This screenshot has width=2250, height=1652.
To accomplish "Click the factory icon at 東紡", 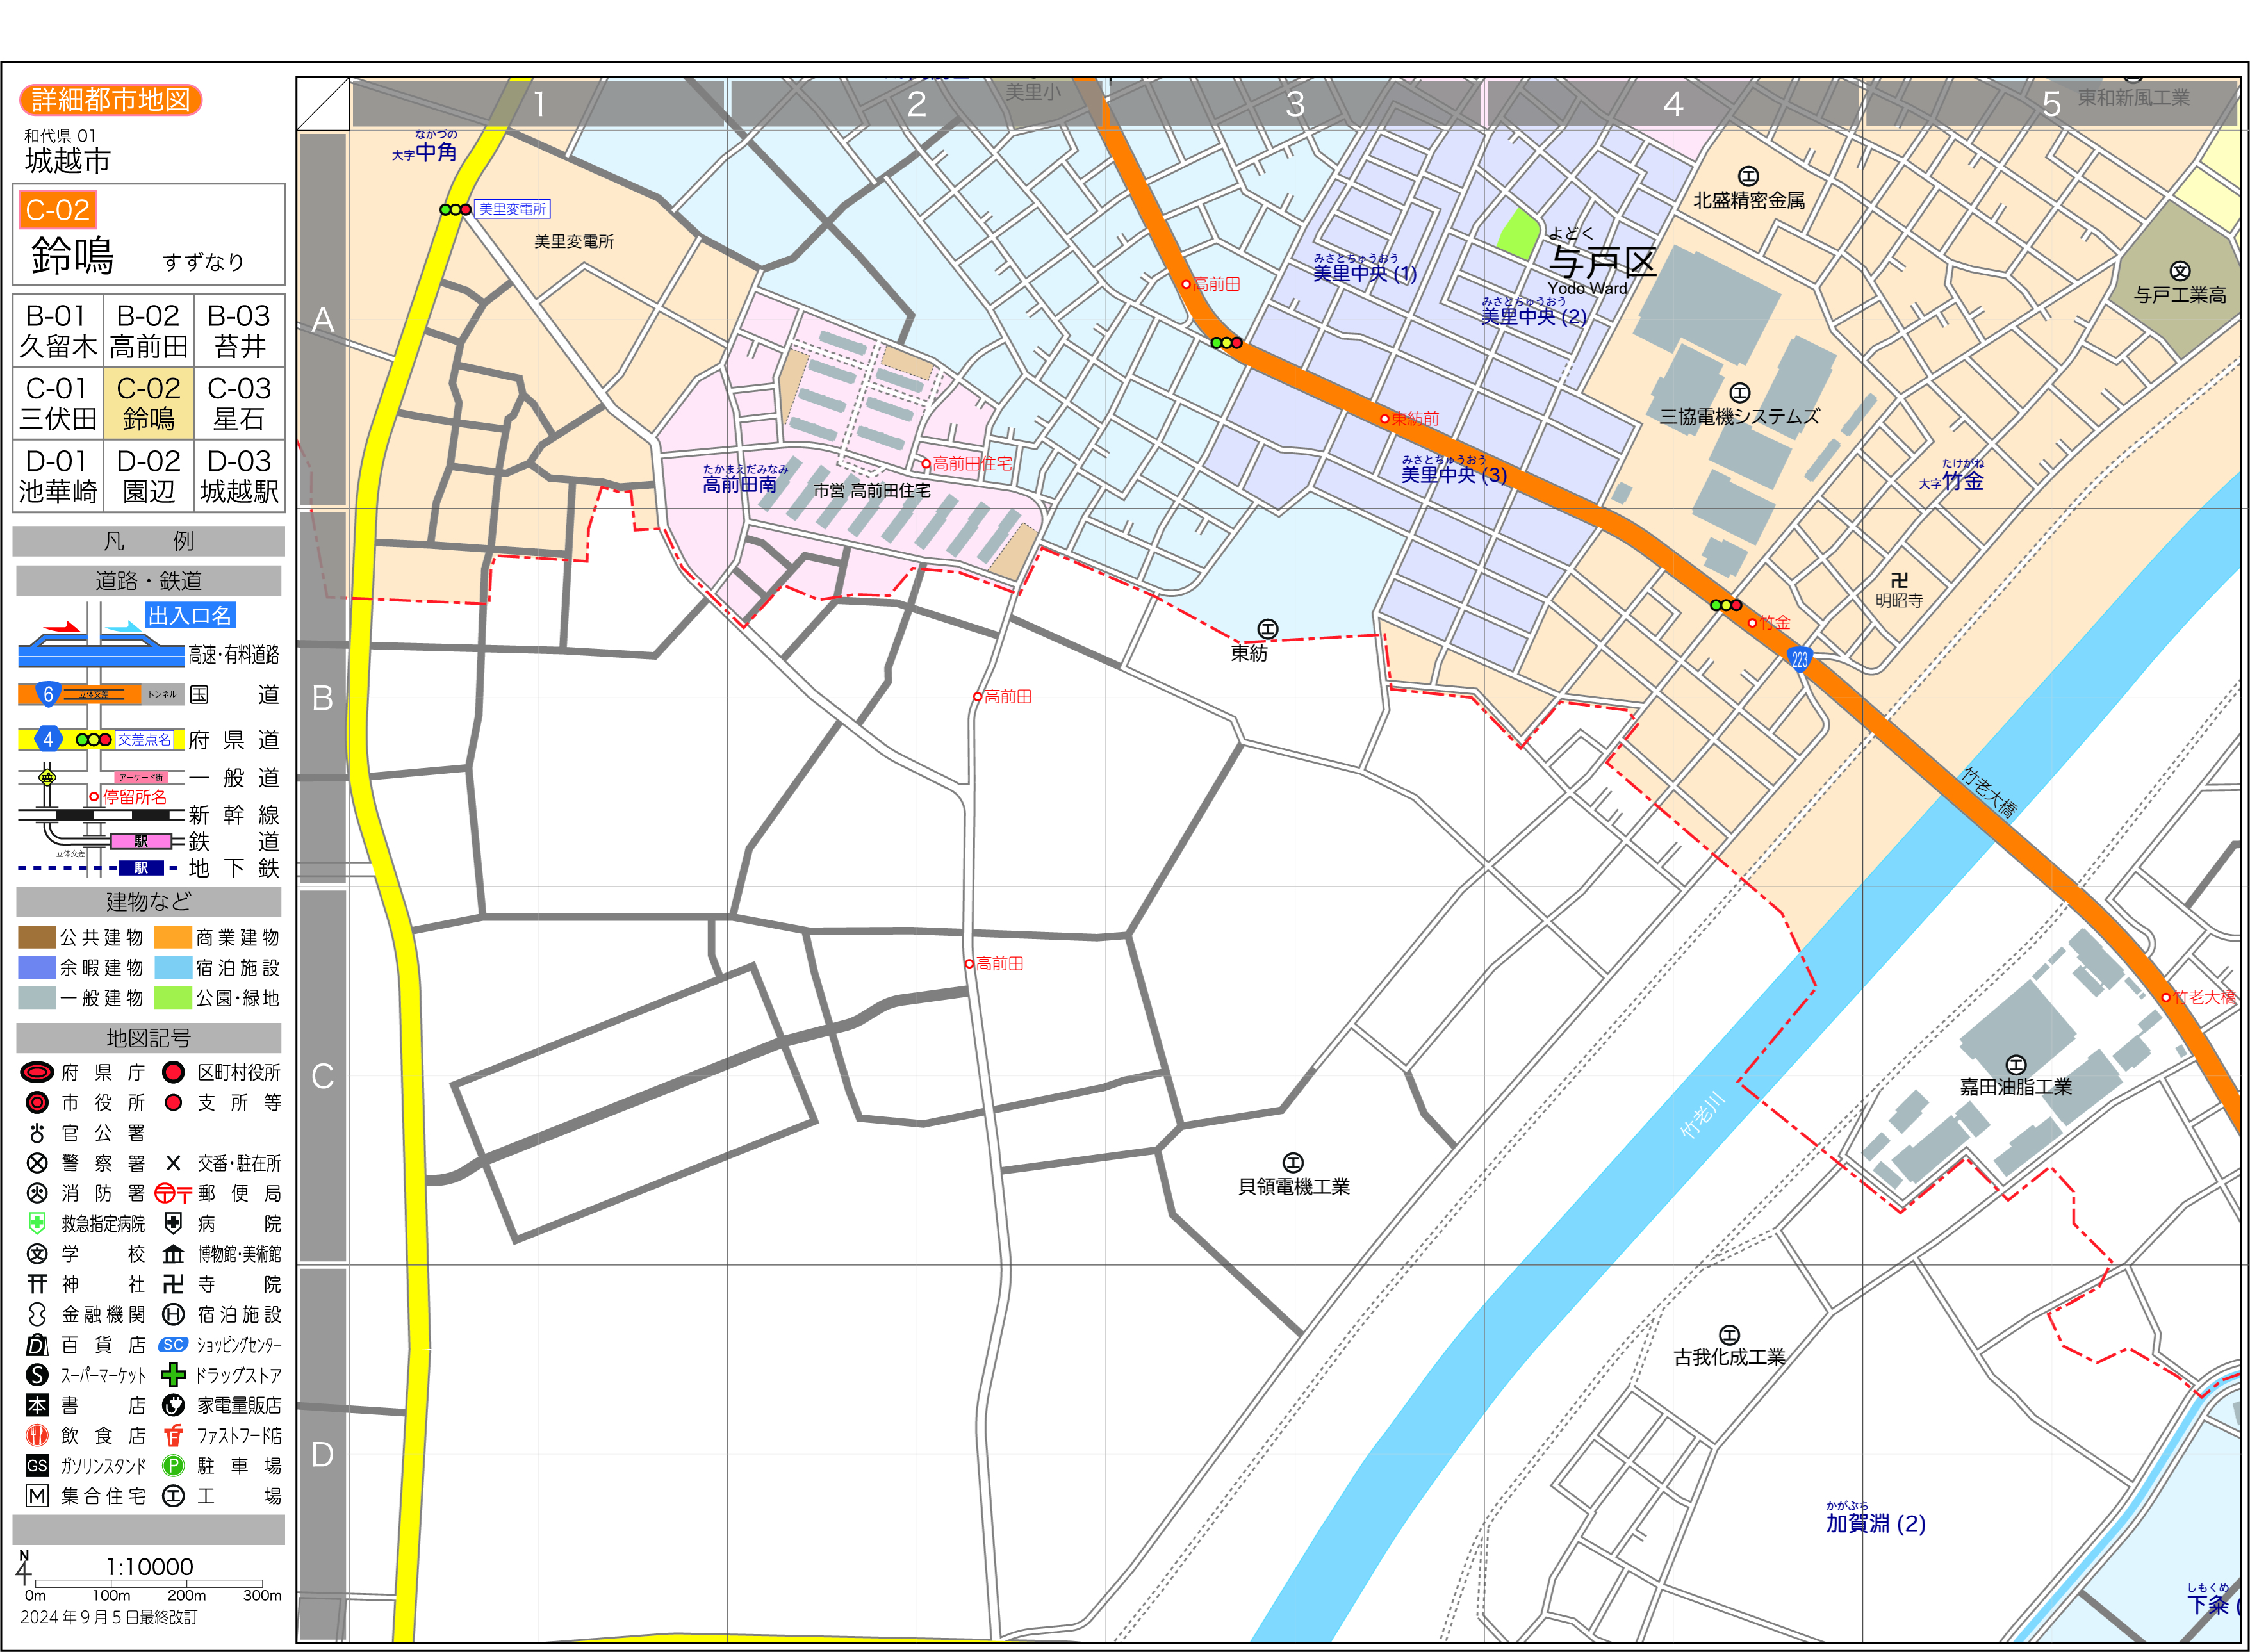I will (1268, 629).
